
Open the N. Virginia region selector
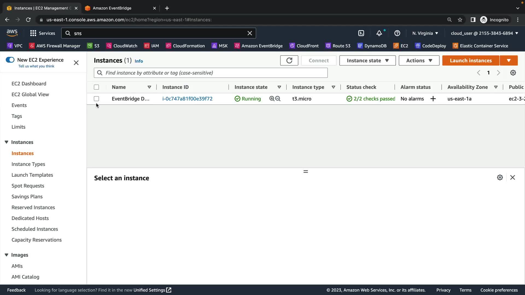[425, 33]
